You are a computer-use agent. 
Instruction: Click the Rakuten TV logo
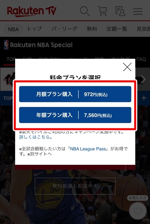tap(32, 11)
